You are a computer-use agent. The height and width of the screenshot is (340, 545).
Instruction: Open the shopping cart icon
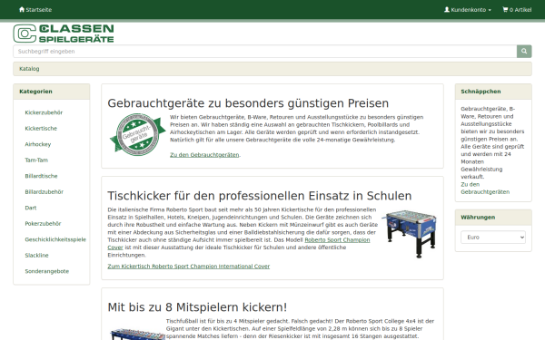click(505, 9)
